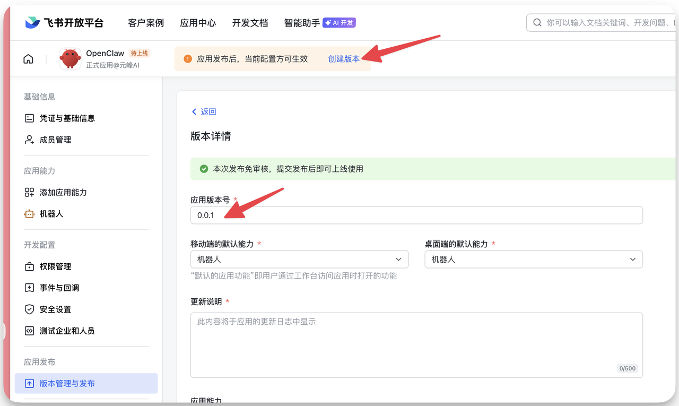Click the OpenClaw app name
This screenshot has width=679, height=406.
[105, 53]
